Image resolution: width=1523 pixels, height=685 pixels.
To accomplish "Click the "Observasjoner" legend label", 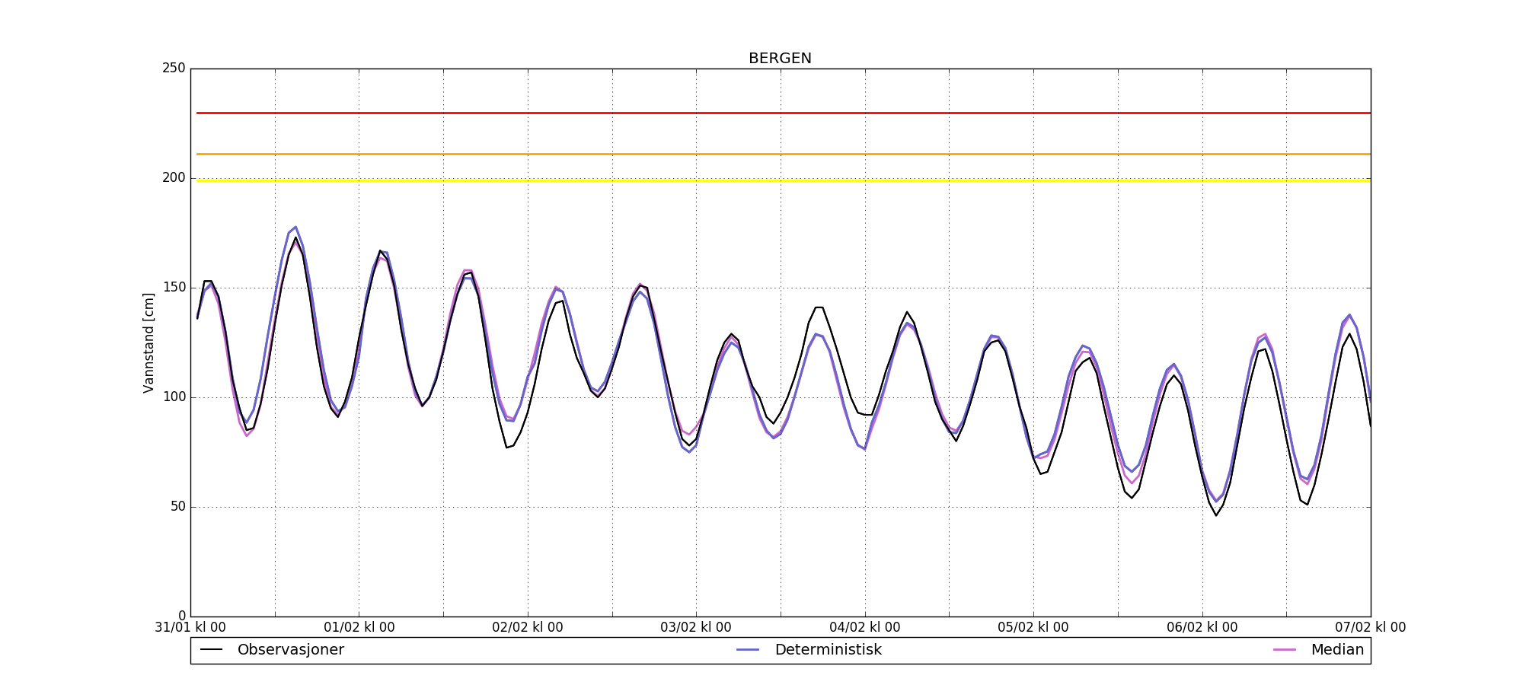I will [291, 650].
